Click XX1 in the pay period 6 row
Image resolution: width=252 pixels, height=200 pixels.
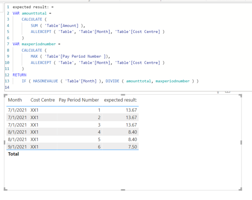coord(34,147)
